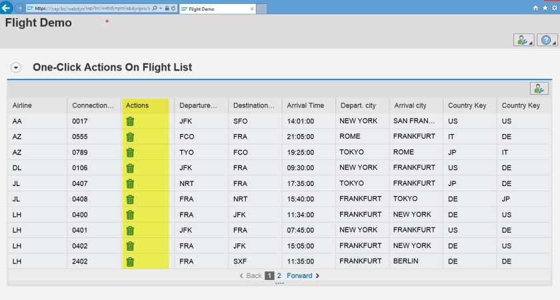Delete flight LH 2402 using trash icon
The image size is (560, 300).
tap(130, 261)
